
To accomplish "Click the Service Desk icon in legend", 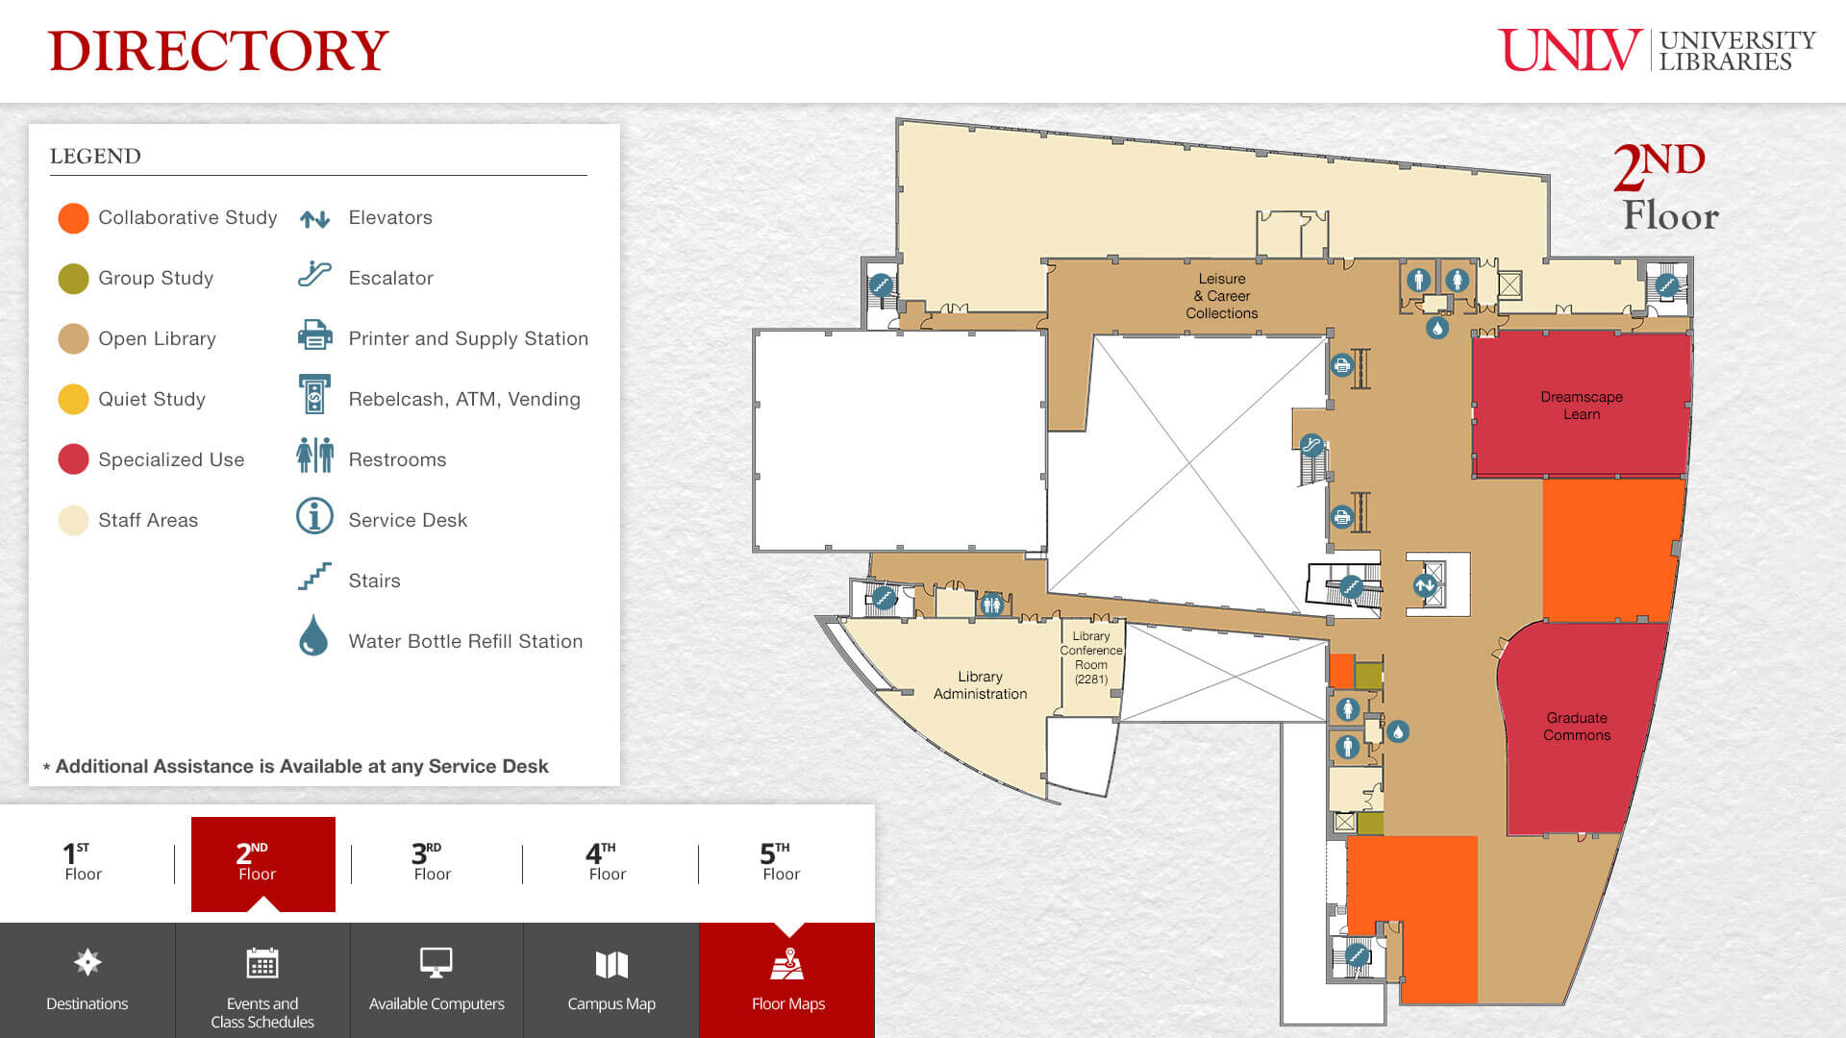I will (x=315, y=520).
